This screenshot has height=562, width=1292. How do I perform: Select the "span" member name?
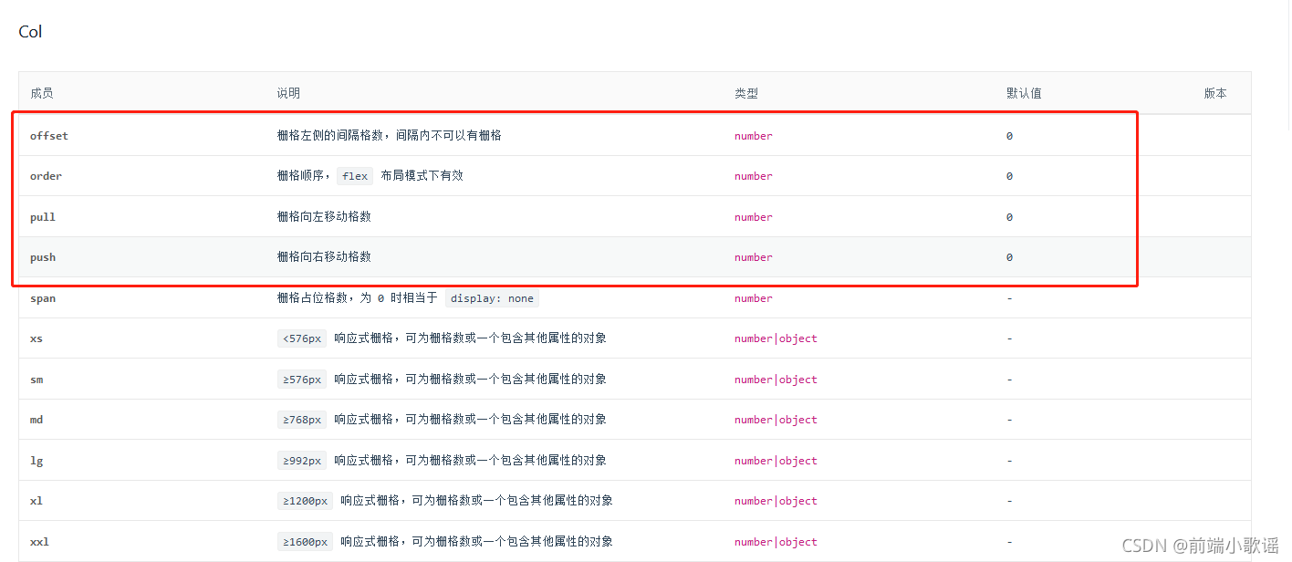tap(43, 297)
